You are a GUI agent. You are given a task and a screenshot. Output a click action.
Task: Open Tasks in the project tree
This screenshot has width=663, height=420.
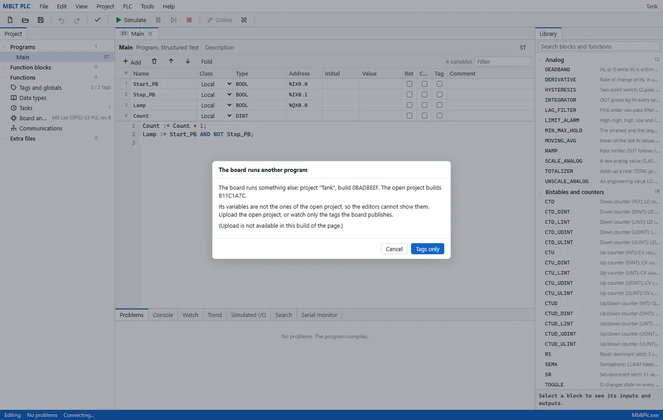point(26,108)
